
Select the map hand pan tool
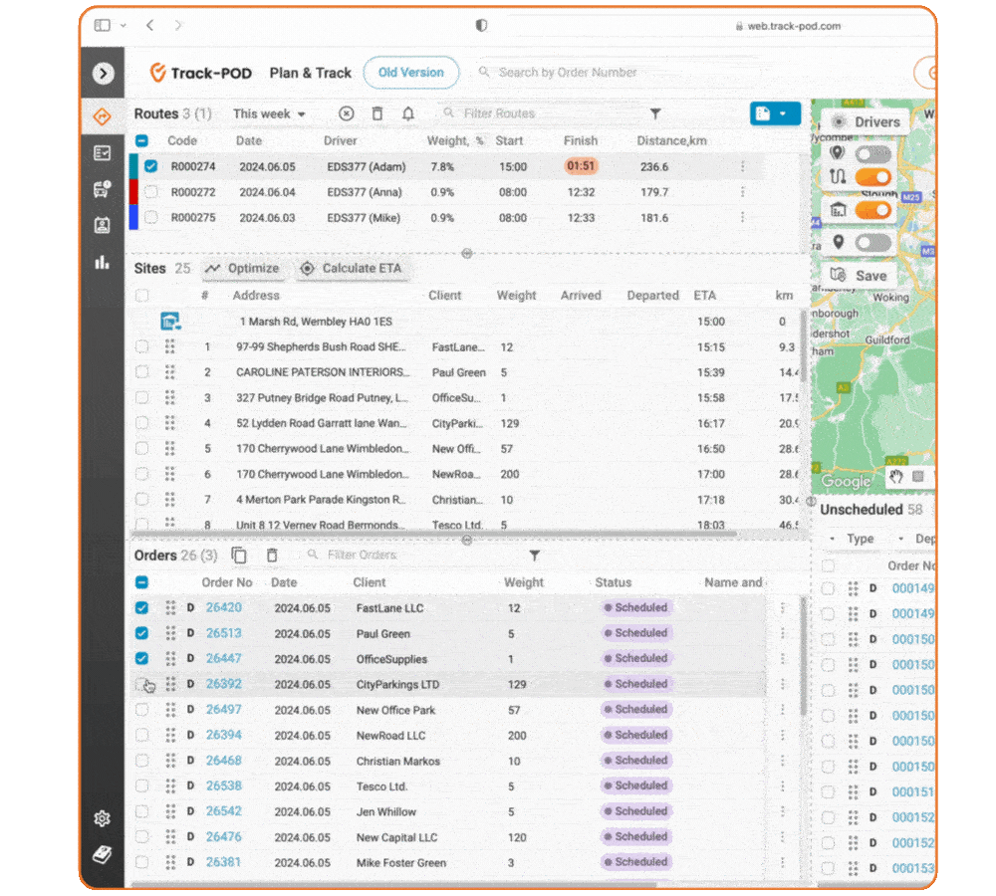[x=896, y=477]
